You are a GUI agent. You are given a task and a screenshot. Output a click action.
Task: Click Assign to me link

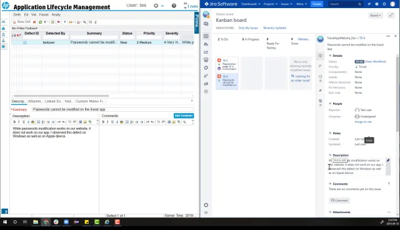click(x=363, y=122)
